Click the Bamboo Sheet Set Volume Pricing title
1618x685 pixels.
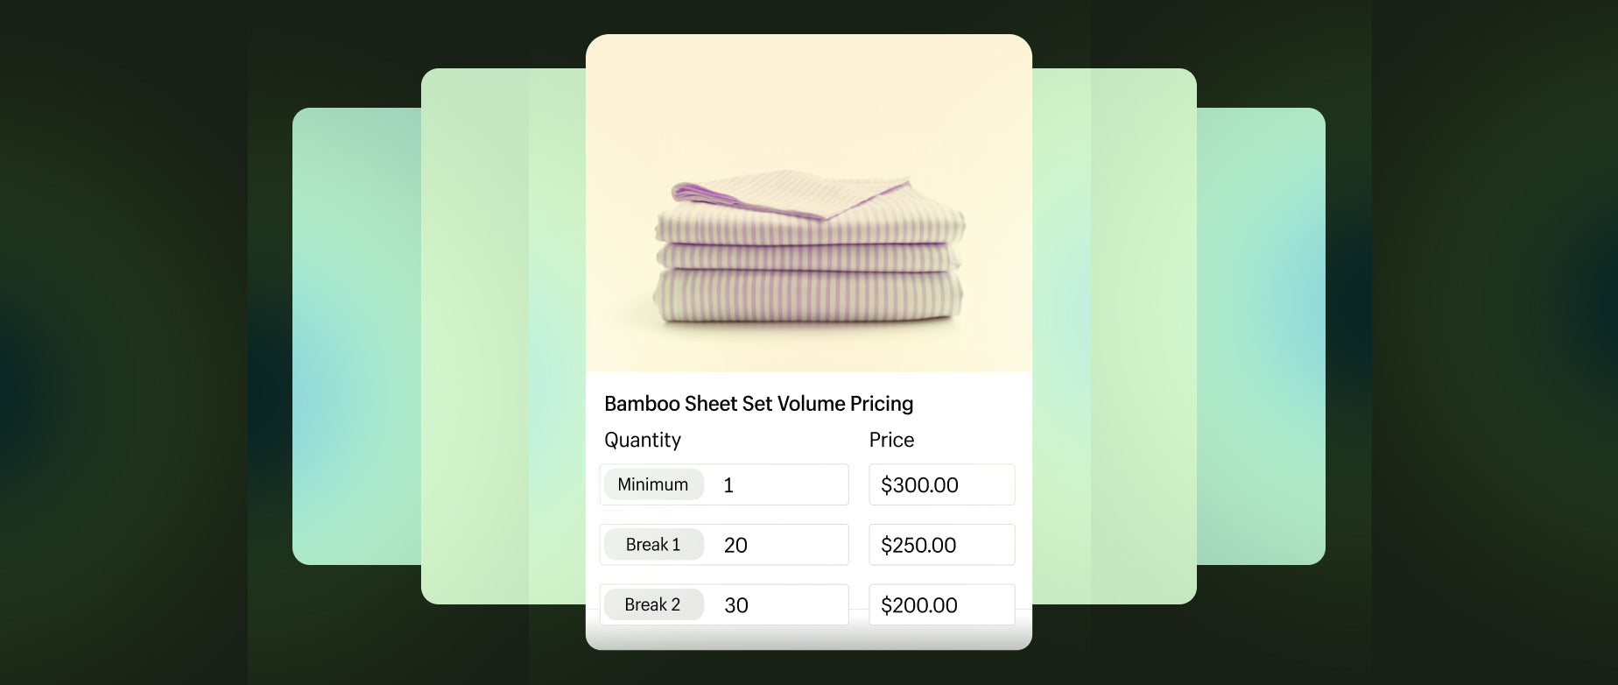pos(758,403)
